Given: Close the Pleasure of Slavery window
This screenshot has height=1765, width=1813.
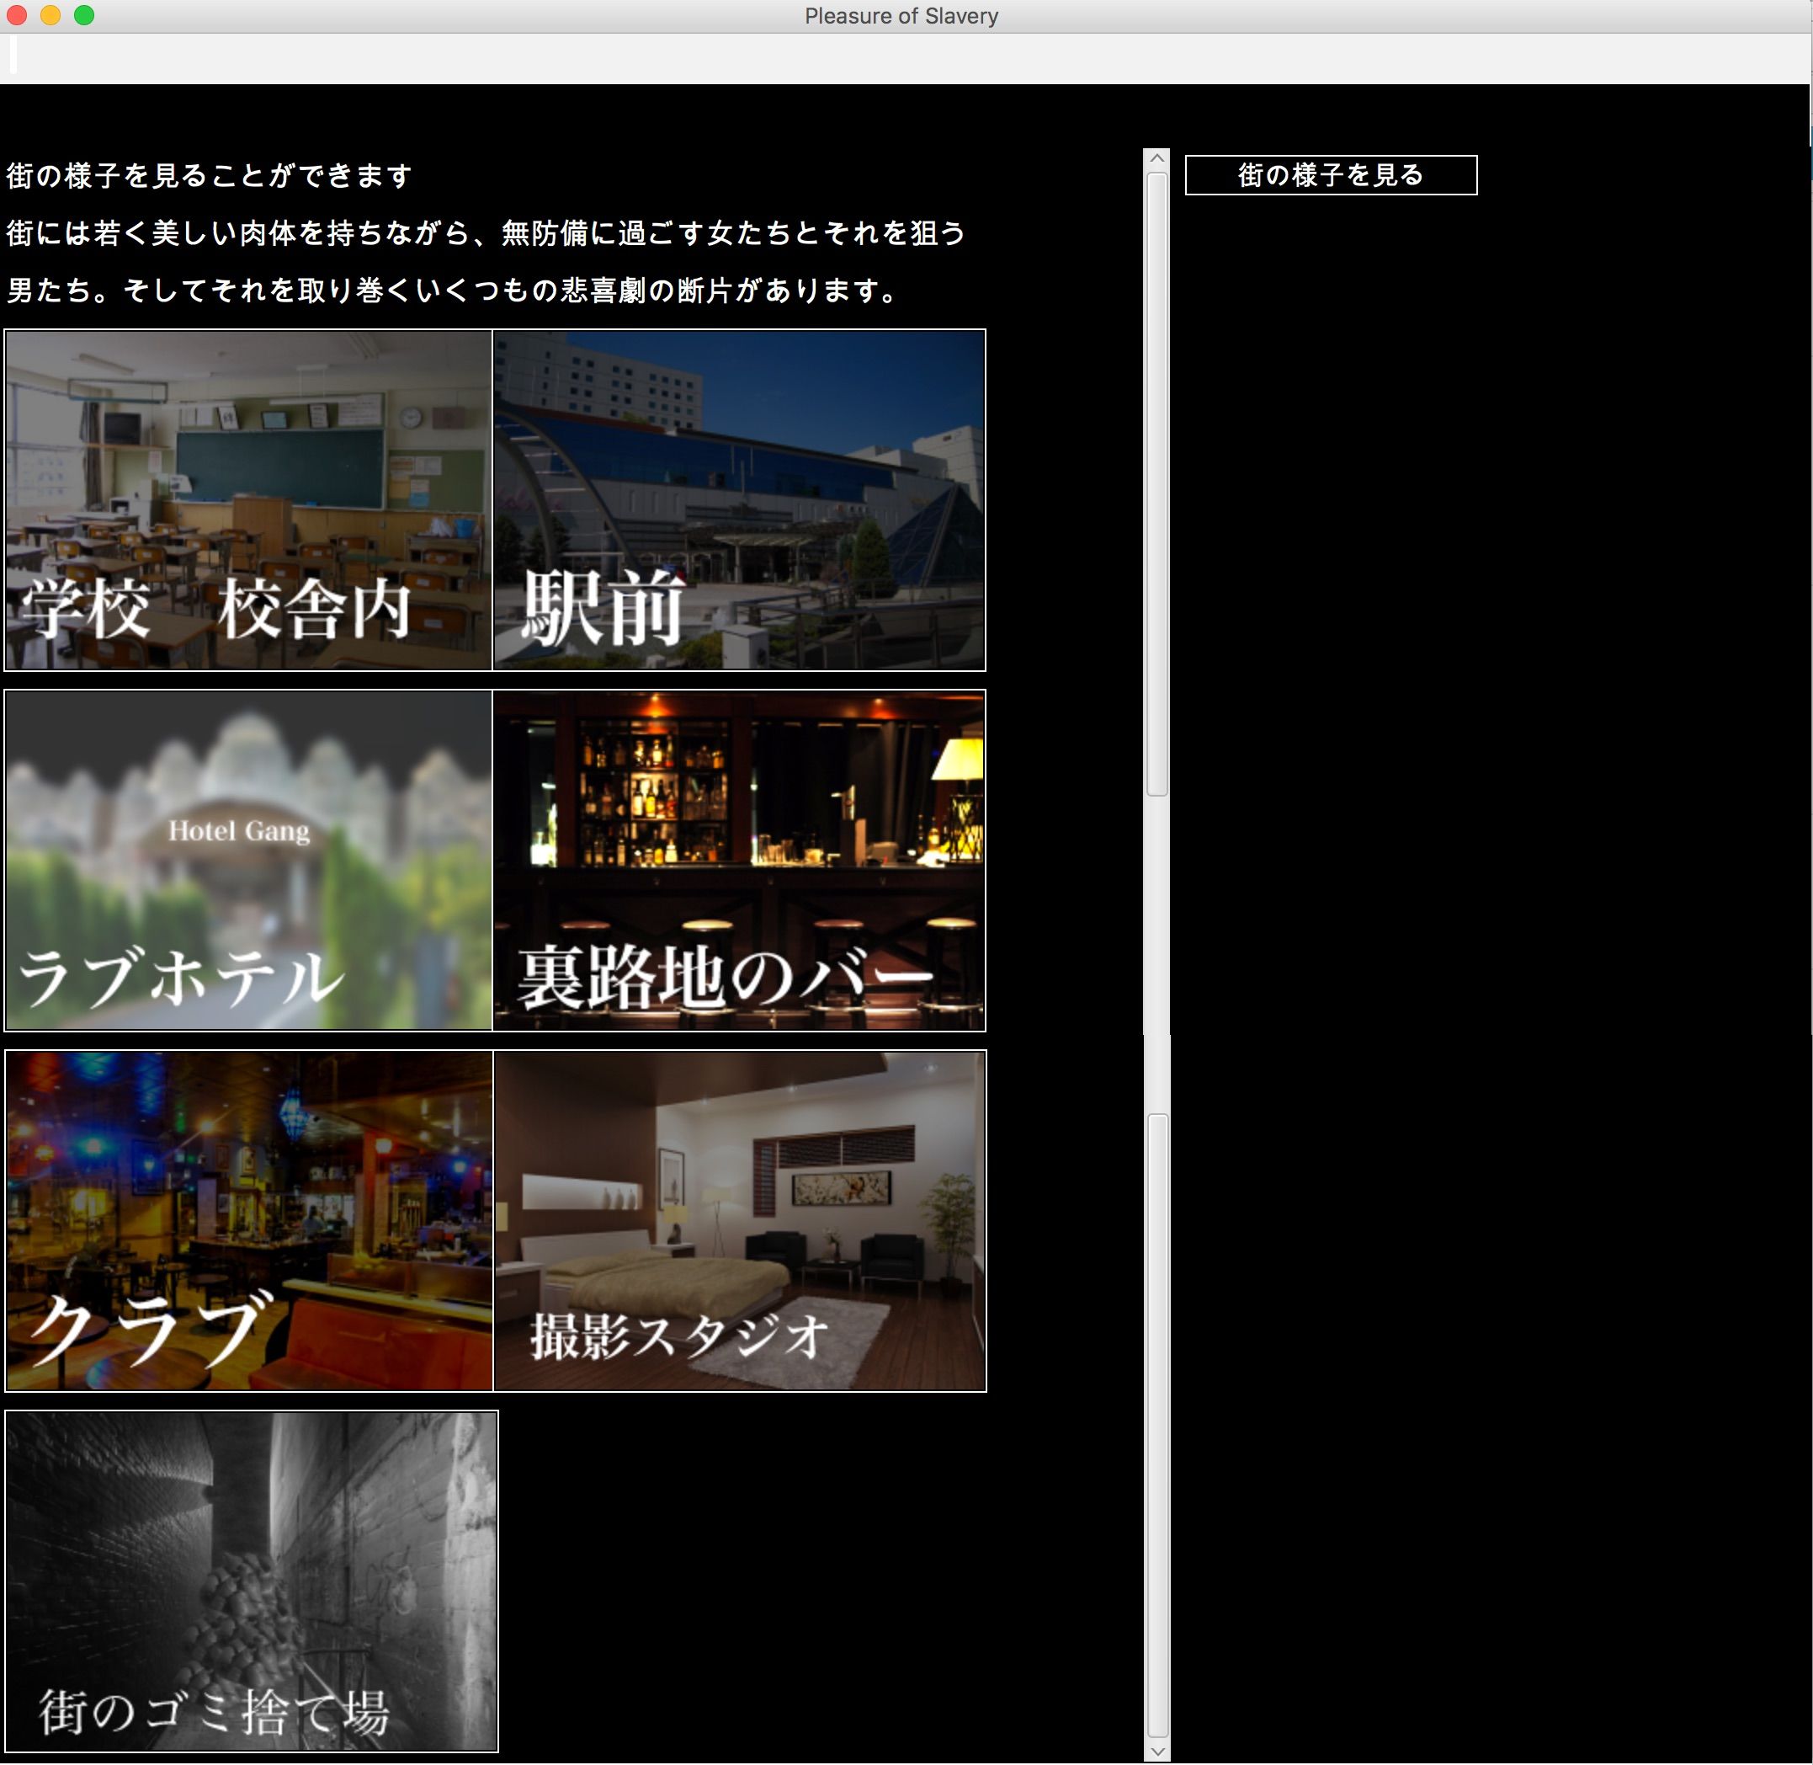Looking at the screenshot, I should (17, 15).
